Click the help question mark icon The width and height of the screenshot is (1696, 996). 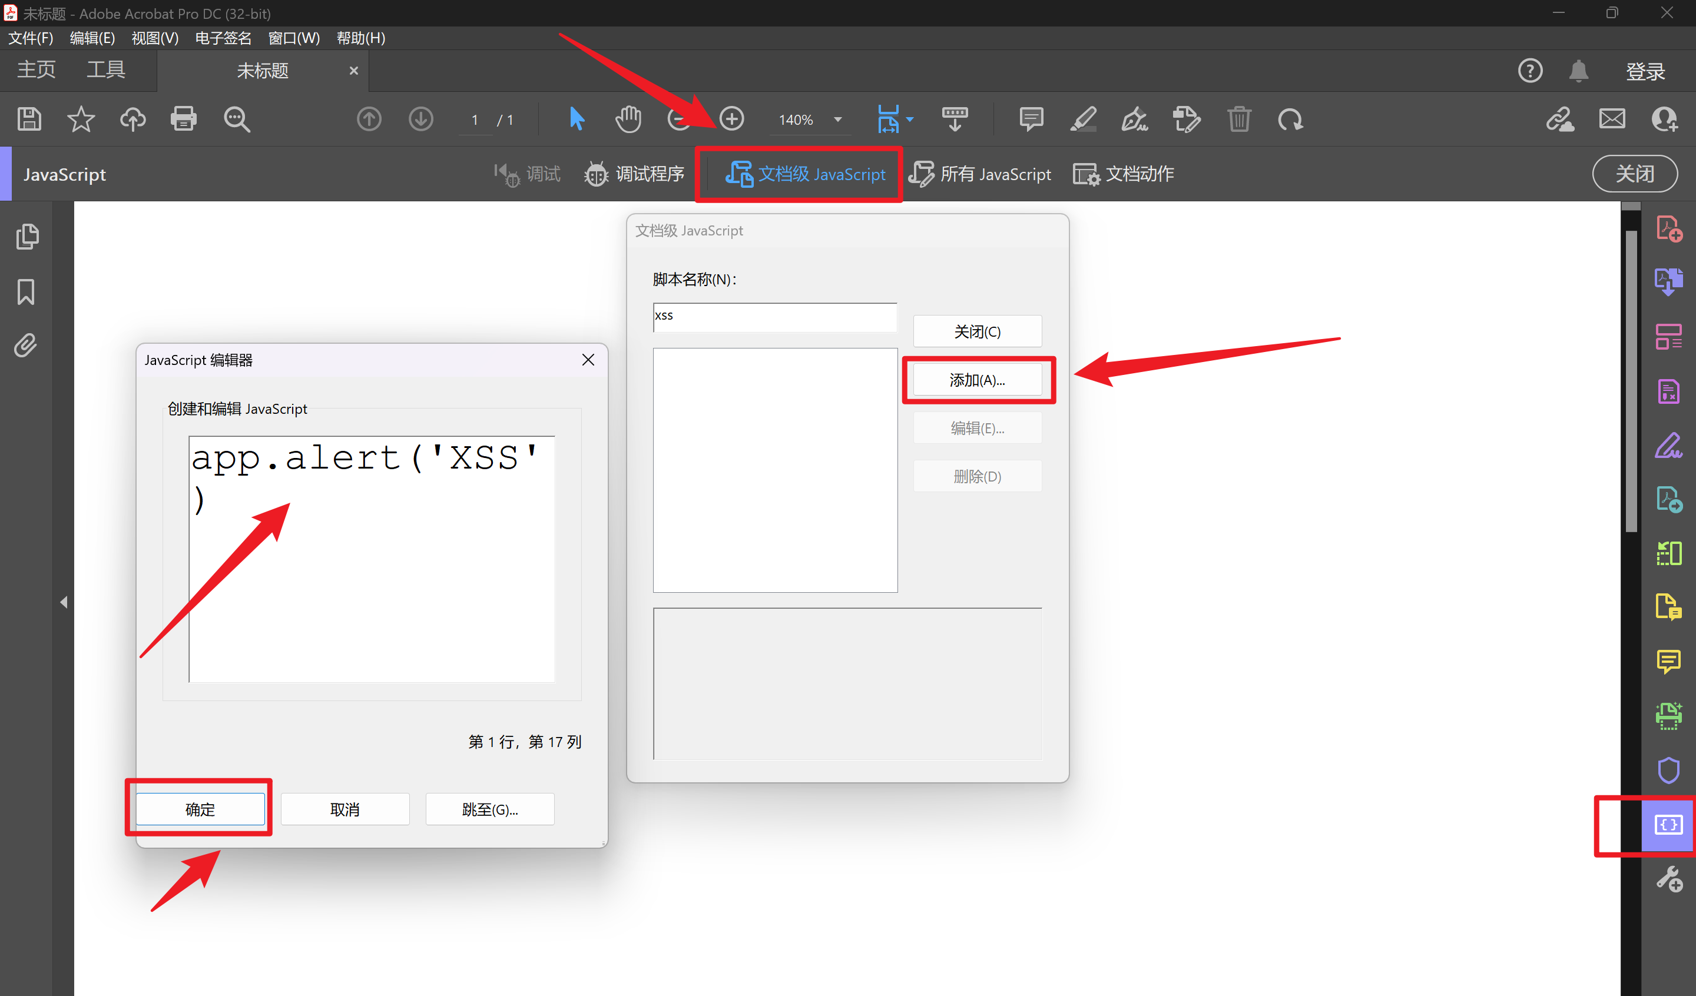coord(1530,71)
